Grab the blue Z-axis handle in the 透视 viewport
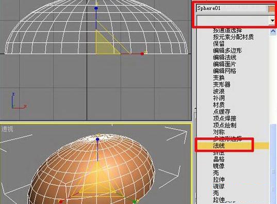The height and width of the screenshot is (204, 277). tap(97, 139)
